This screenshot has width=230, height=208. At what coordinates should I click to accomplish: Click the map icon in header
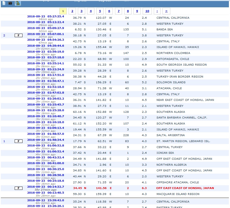18,3
